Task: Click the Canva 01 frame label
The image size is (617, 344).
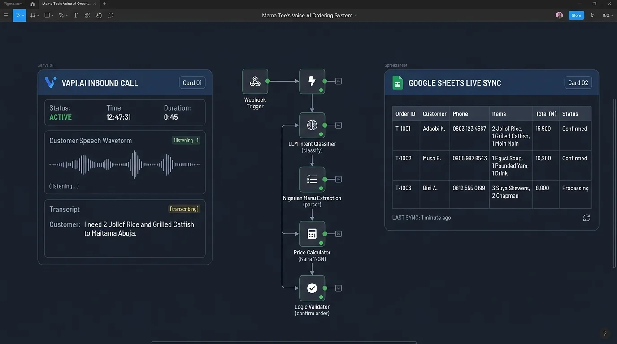Action: point(45,65)
